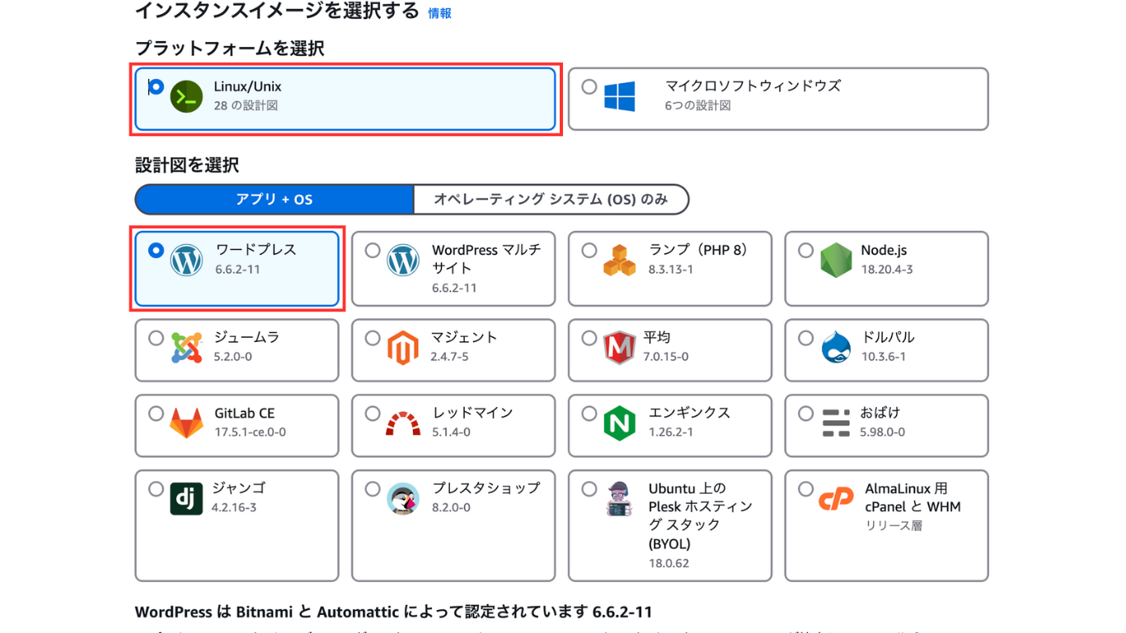This screenshot has width=1126, height=633.
Task: Click the ランプ (PHP 8) stack icon
Action: tap(619, 260)
